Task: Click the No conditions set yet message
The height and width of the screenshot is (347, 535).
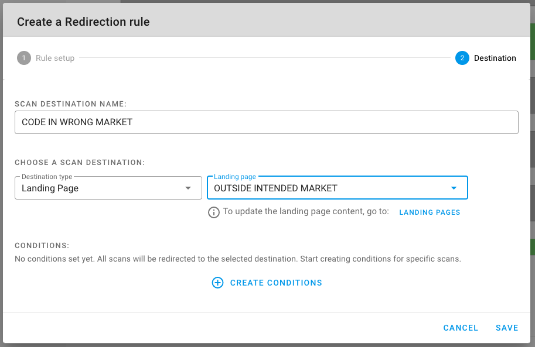Action: tap(238, 259)
